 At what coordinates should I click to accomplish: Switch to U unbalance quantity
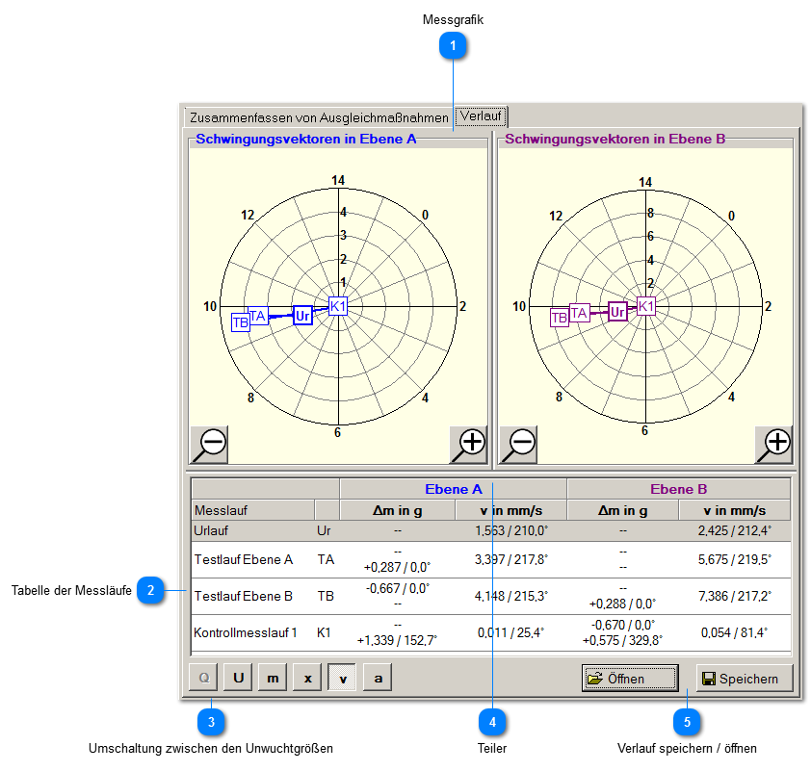tap(238, 679)
